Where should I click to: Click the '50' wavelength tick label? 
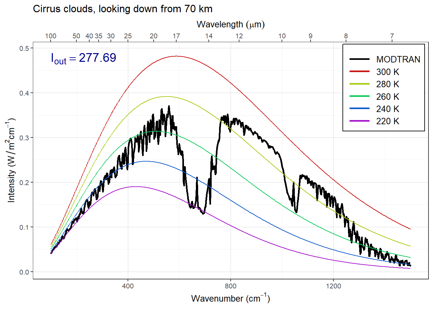[x=76, y=36]
